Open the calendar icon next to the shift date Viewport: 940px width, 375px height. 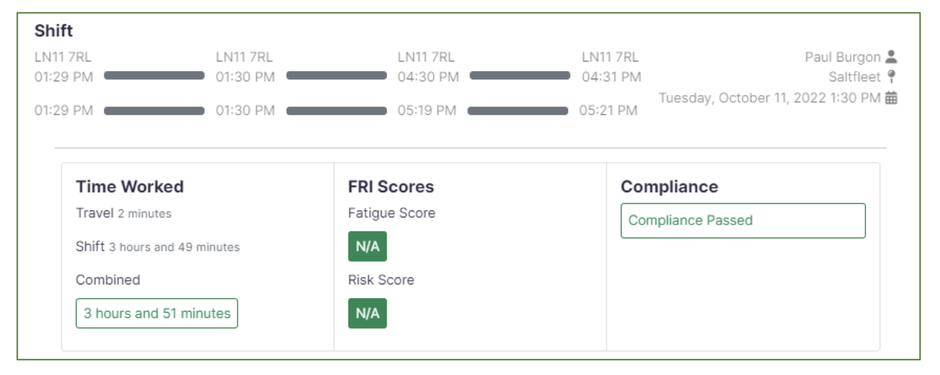(893, 98)
